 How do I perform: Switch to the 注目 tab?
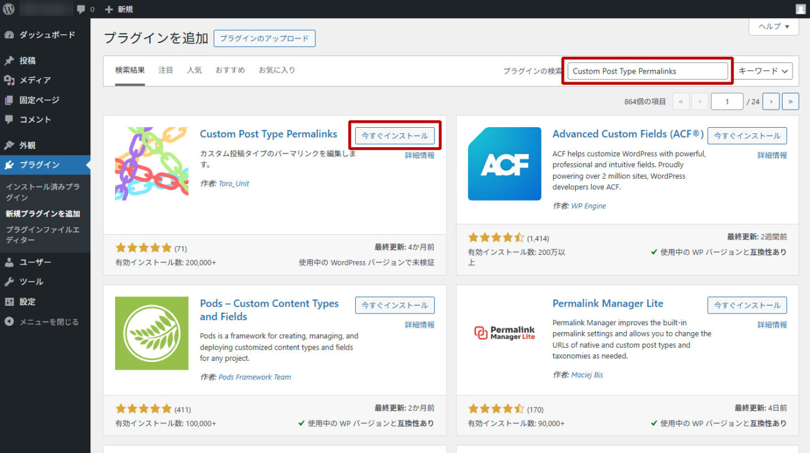tap(166, 70)
